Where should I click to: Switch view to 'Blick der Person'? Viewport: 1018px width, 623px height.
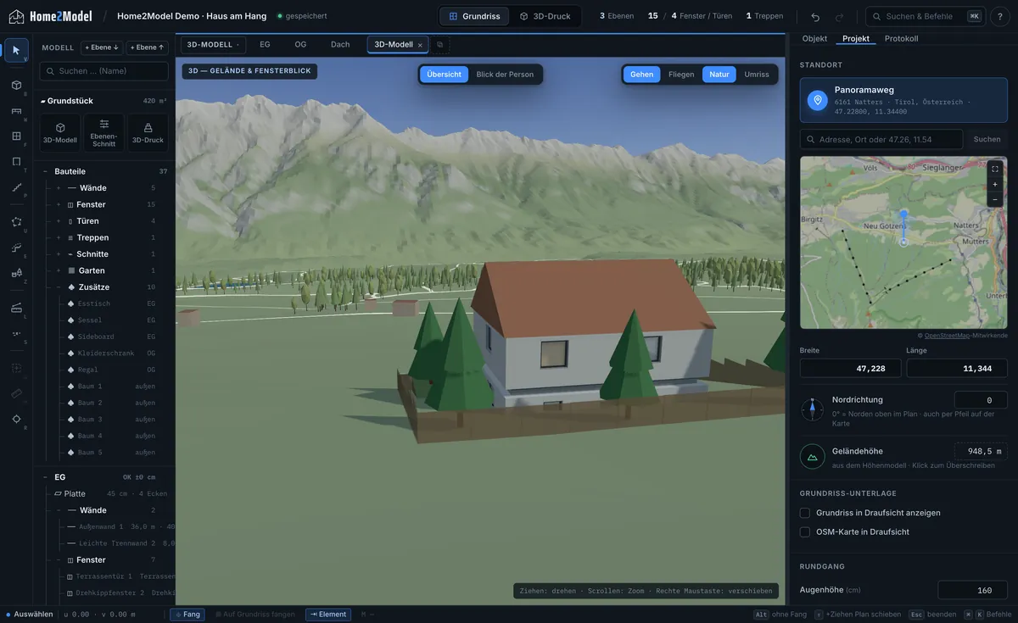point(505,75)
